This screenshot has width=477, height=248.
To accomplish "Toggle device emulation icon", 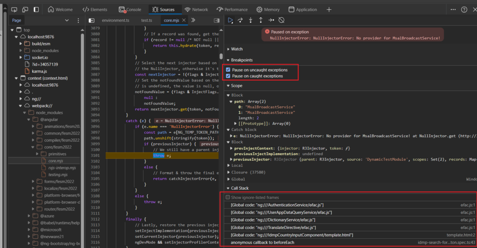I will coord(25,9).
